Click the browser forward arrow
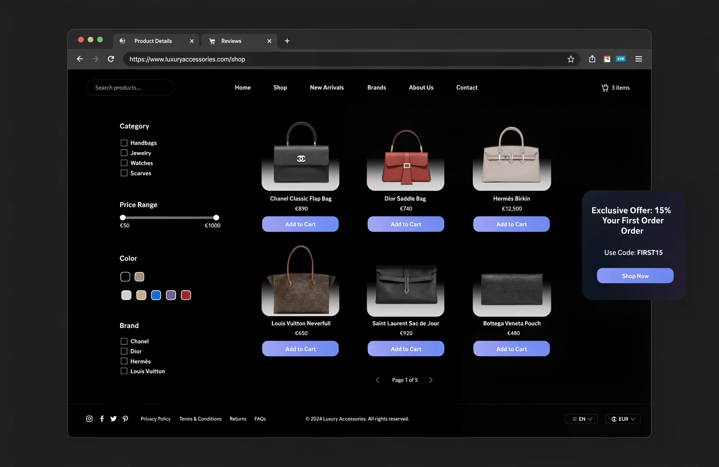The height and width of the screenshot is (467, 719). click(95, 59)
